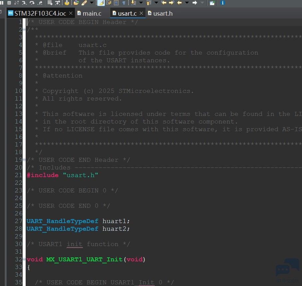Toggle Mark Occurrences highlighter button
Screen dimensions: 302x286
pyautogui.click(x=101, y=3)
